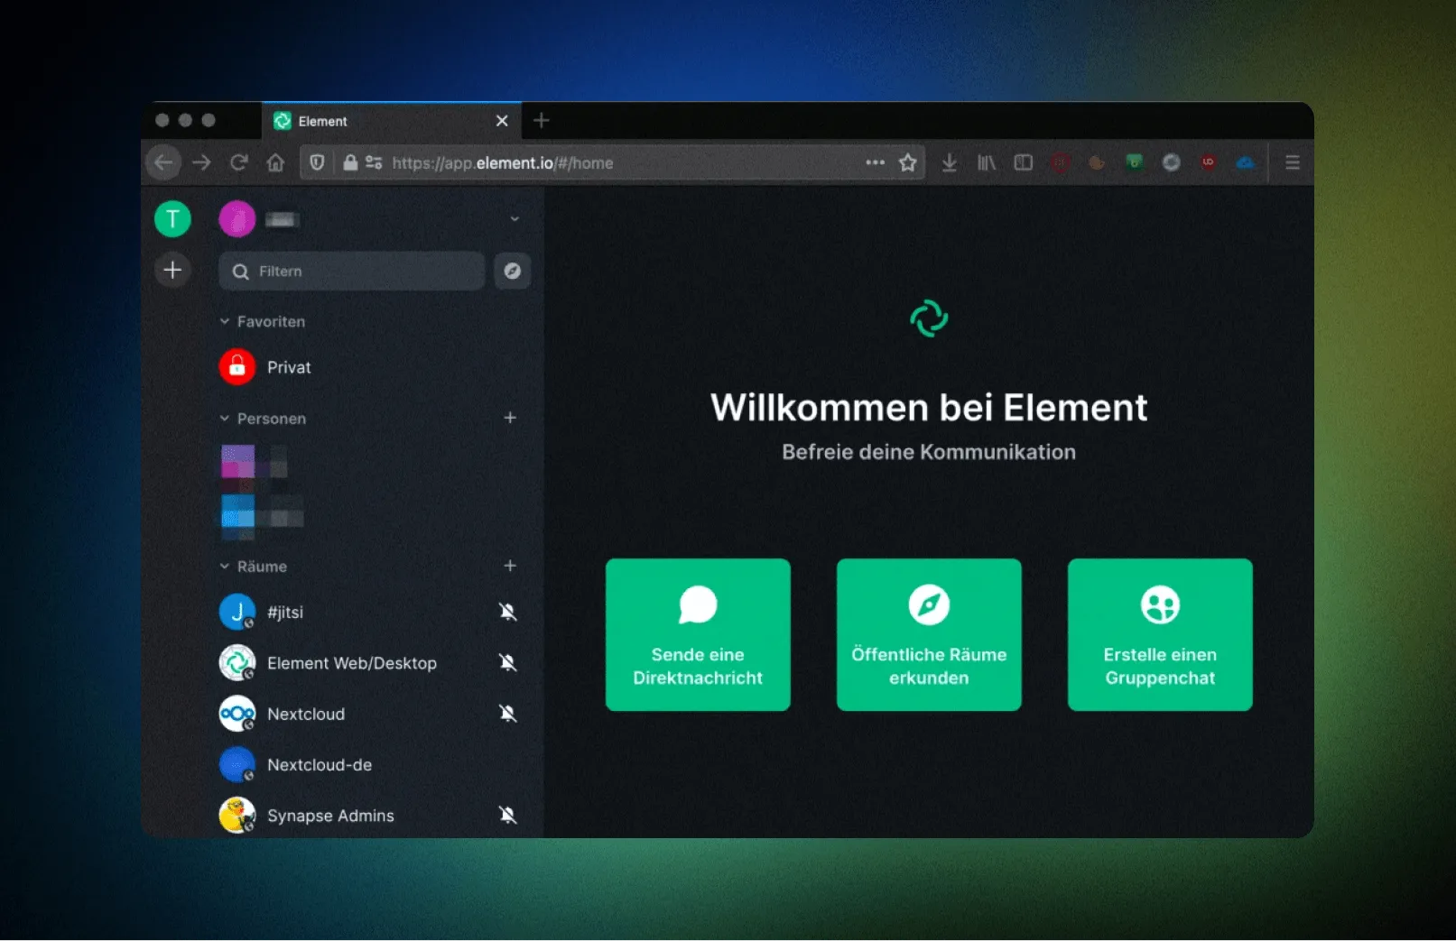Click the blue cloud extension icon
The image size is (1456, 941).
click(1246, 162)
